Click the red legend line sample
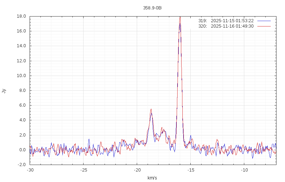The width and height of the screenshot is (285, 182). coord(264,26)
